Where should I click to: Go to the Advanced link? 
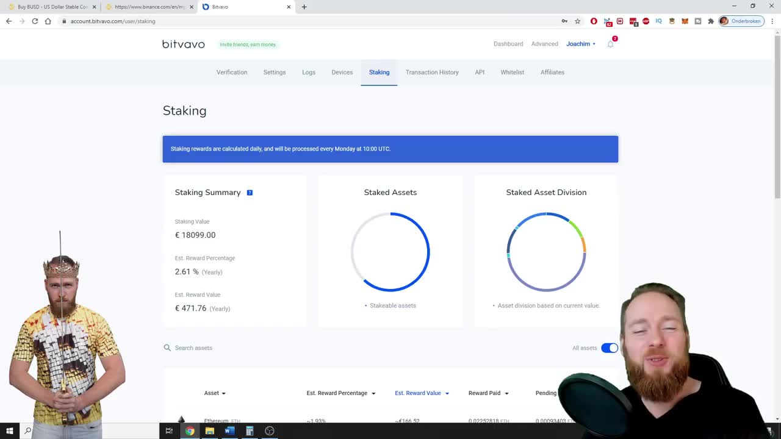click(545, 44)
